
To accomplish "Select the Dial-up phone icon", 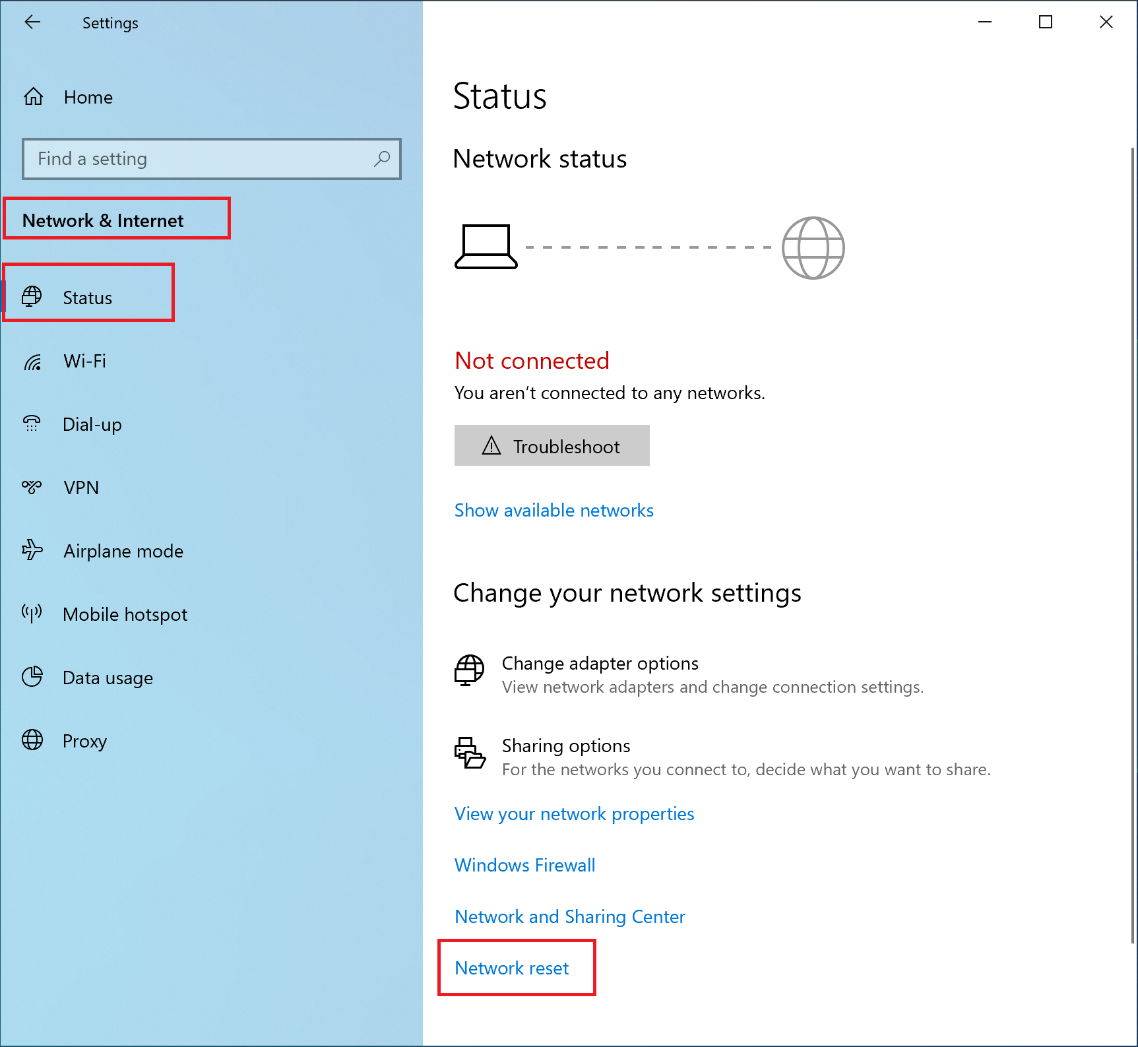I will [32, 424].
